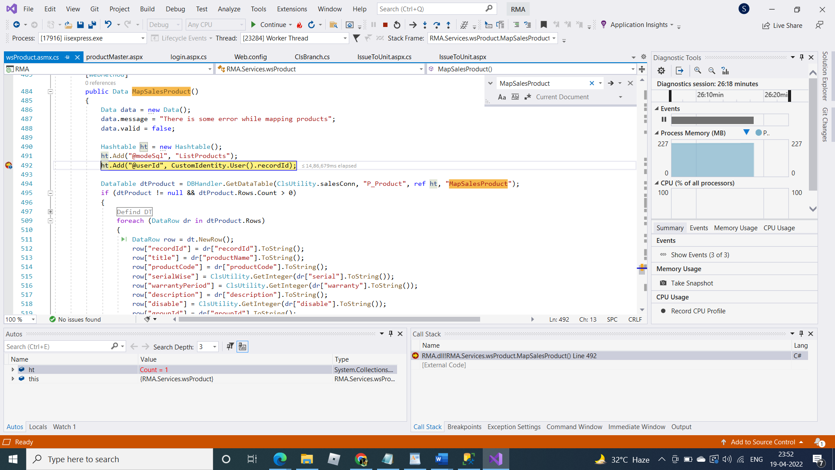The width and height of the screenshot is (835, 470).
Task: Switch to the Web.config tab
Action: (x=250, y=57)
